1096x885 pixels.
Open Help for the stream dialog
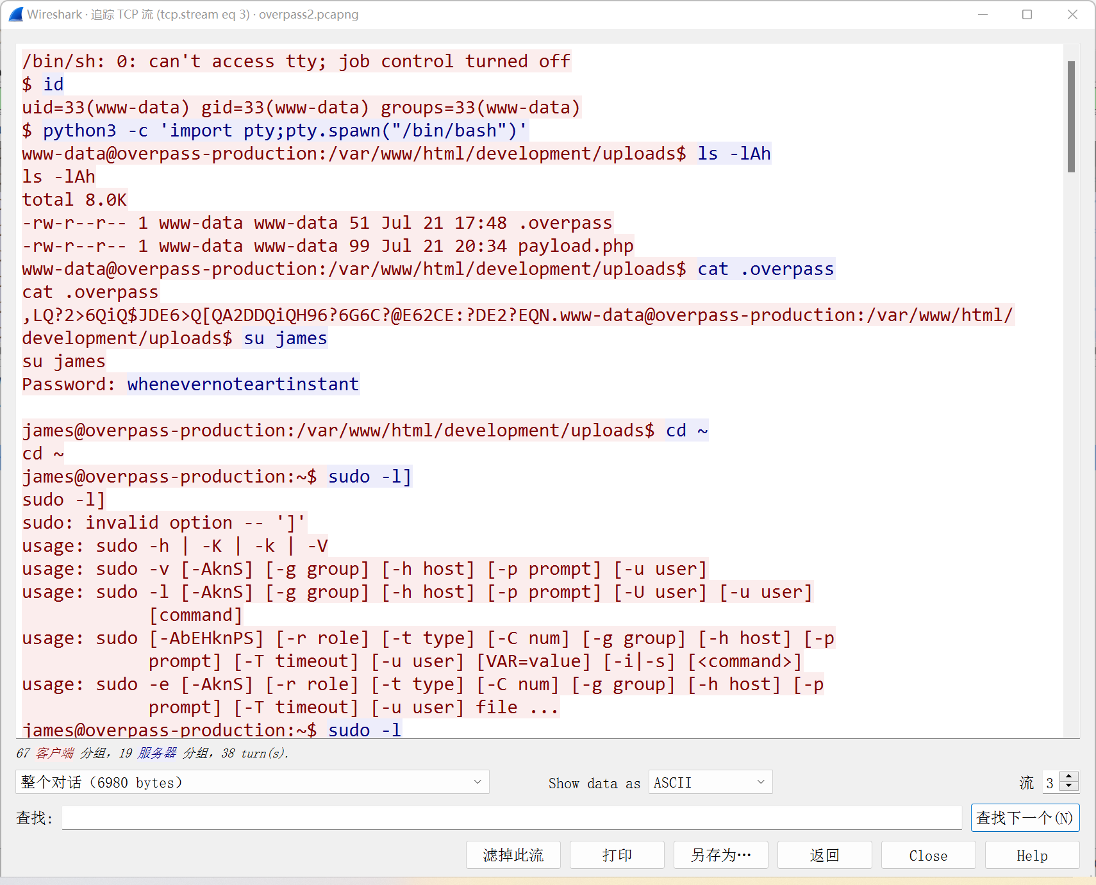[x=1032, y=855]
